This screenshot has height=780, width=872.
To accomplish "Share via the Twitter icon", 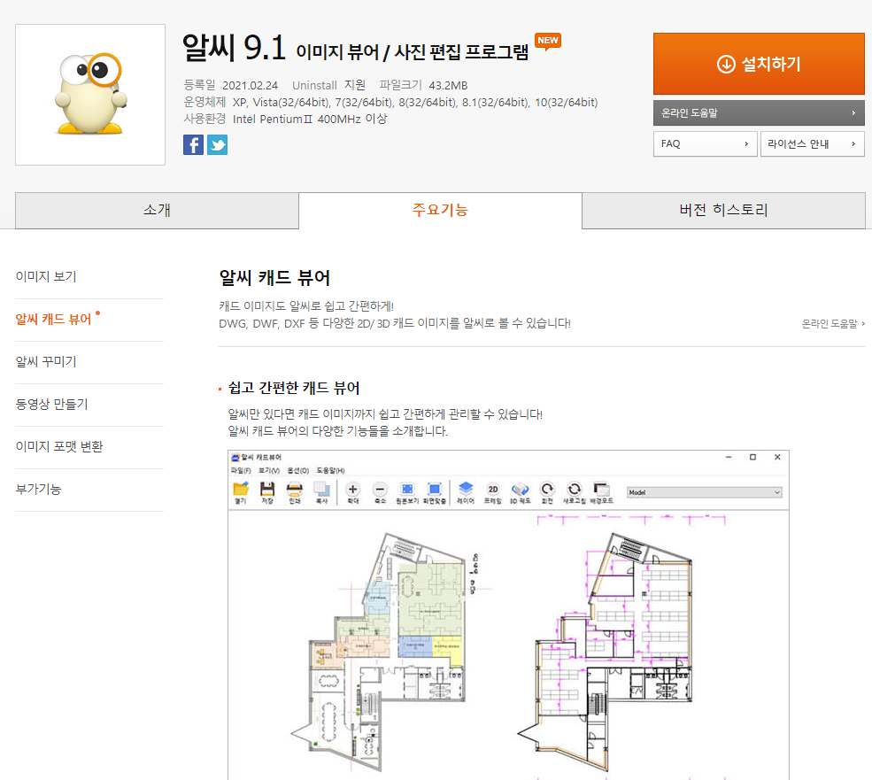I will click(218, 144).
